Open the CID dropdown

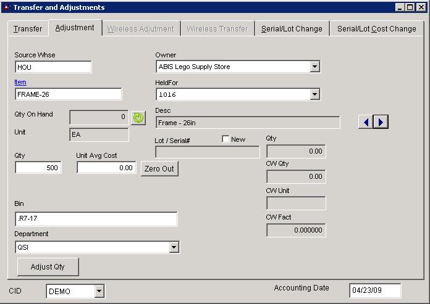[99, 291]
